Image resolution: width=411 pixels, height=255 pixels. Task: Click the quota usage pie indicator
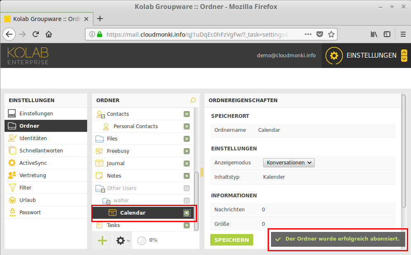pyautogui.click(x=142, y=240)
